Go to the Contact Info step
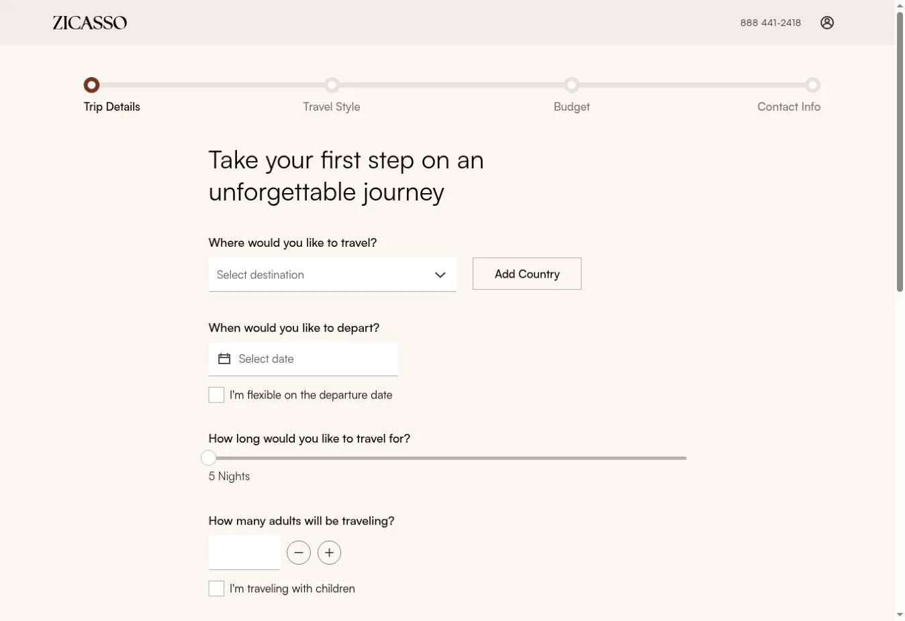The image size is (905, 621). point(789,107)
